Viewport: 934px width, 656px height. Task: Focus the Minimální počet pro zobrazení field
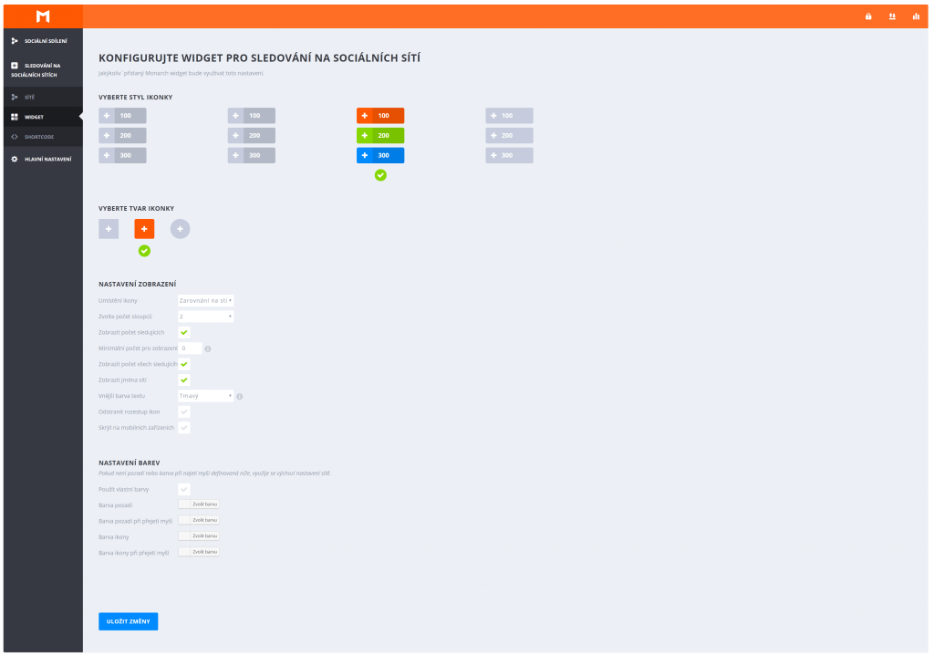pos(190,348)
